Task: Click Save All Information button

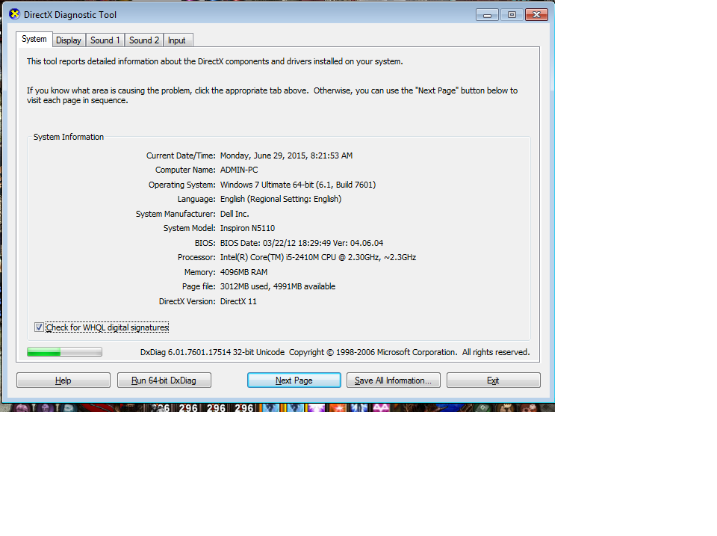Action: point(394,381)
